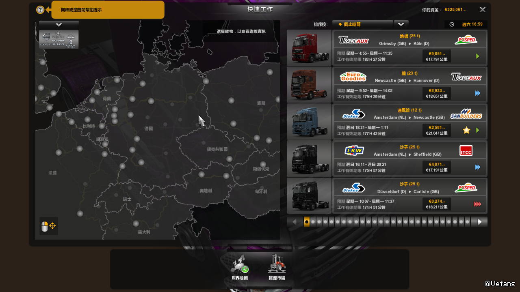
Task: Click the green arrow in the Grimsby job
Action: coord(477,56)
